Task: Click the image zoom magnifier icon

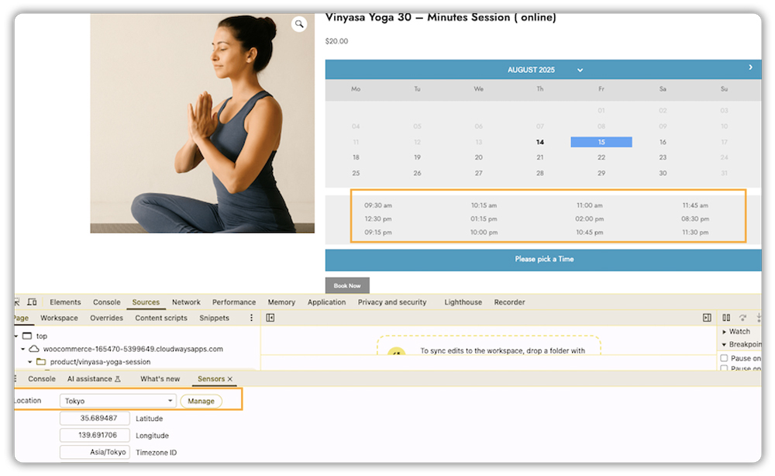Action: [298, 25]
